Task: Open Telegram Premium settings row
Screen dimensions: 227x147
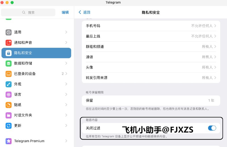Action: 36,141
